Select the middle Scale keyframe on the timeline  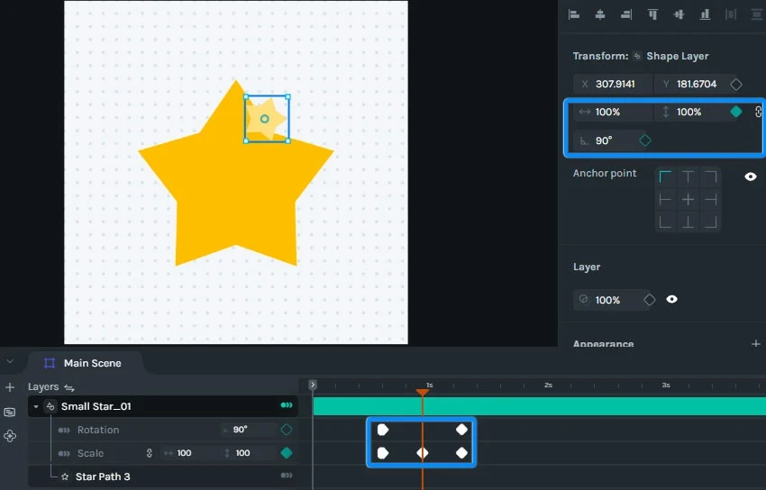pyautogui.click(x=423, y=453)
